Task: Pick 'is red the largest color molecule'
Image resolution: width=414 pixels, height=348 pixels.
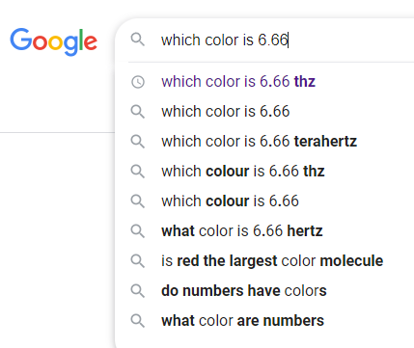Action: tap(272, 261)
